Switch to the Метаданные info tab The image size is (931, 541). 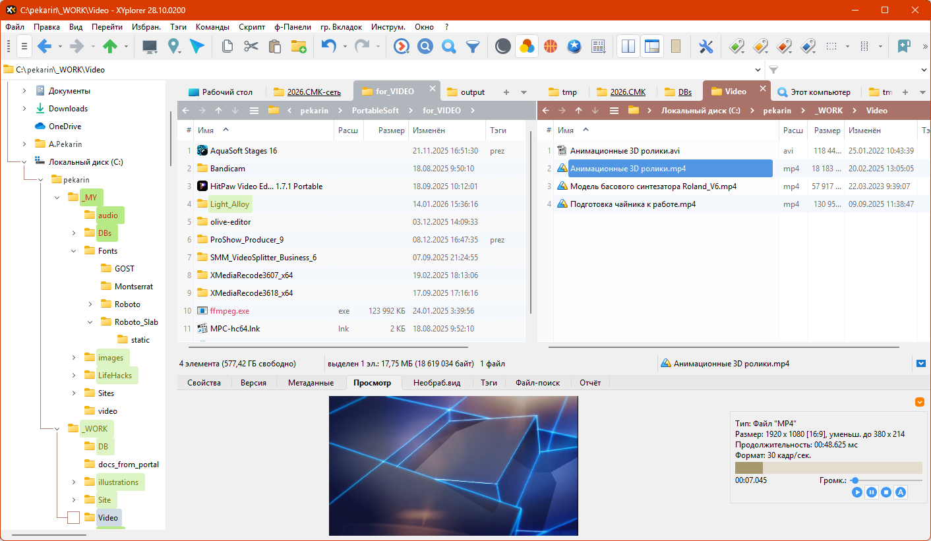(310, 383)
